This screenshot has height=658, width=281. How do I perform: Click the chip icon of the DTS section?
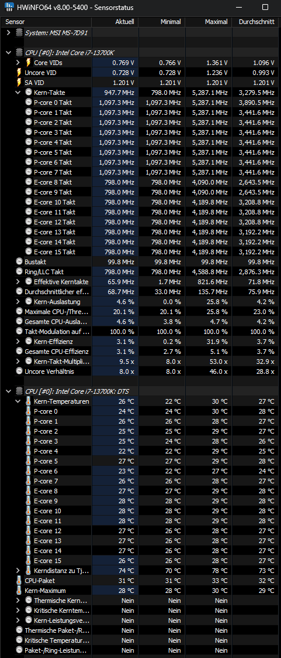[19, 391]
